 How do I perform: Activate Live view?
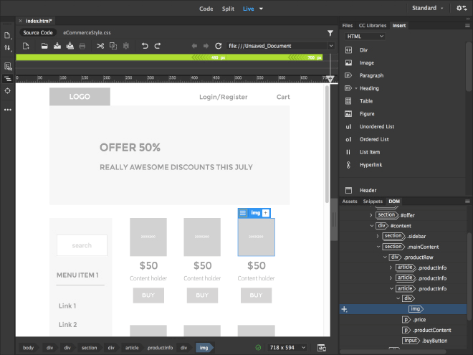[x=248, y=9]
